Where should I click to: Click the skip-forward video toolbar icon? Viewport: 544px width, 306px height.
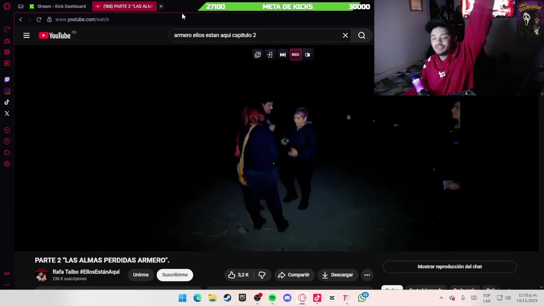tap(283, 55)
